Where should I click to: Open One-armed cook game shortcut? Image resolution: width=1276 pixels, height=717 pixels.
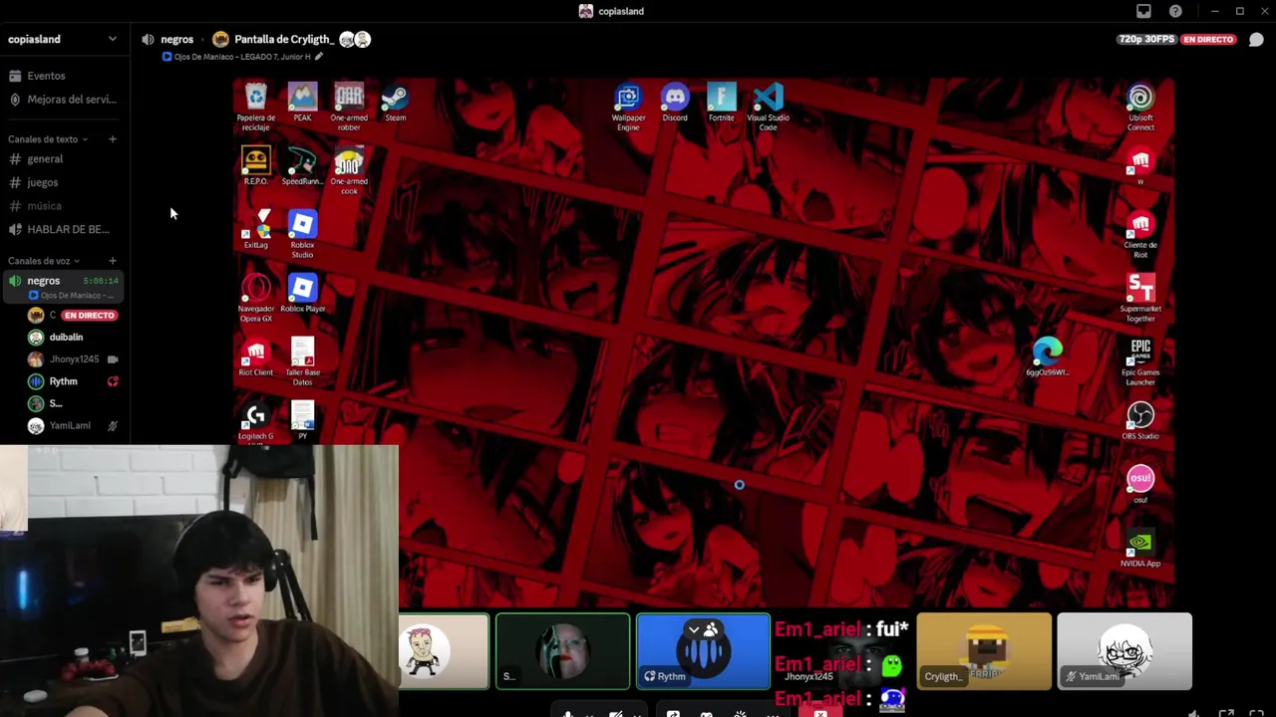click(349, 171)
